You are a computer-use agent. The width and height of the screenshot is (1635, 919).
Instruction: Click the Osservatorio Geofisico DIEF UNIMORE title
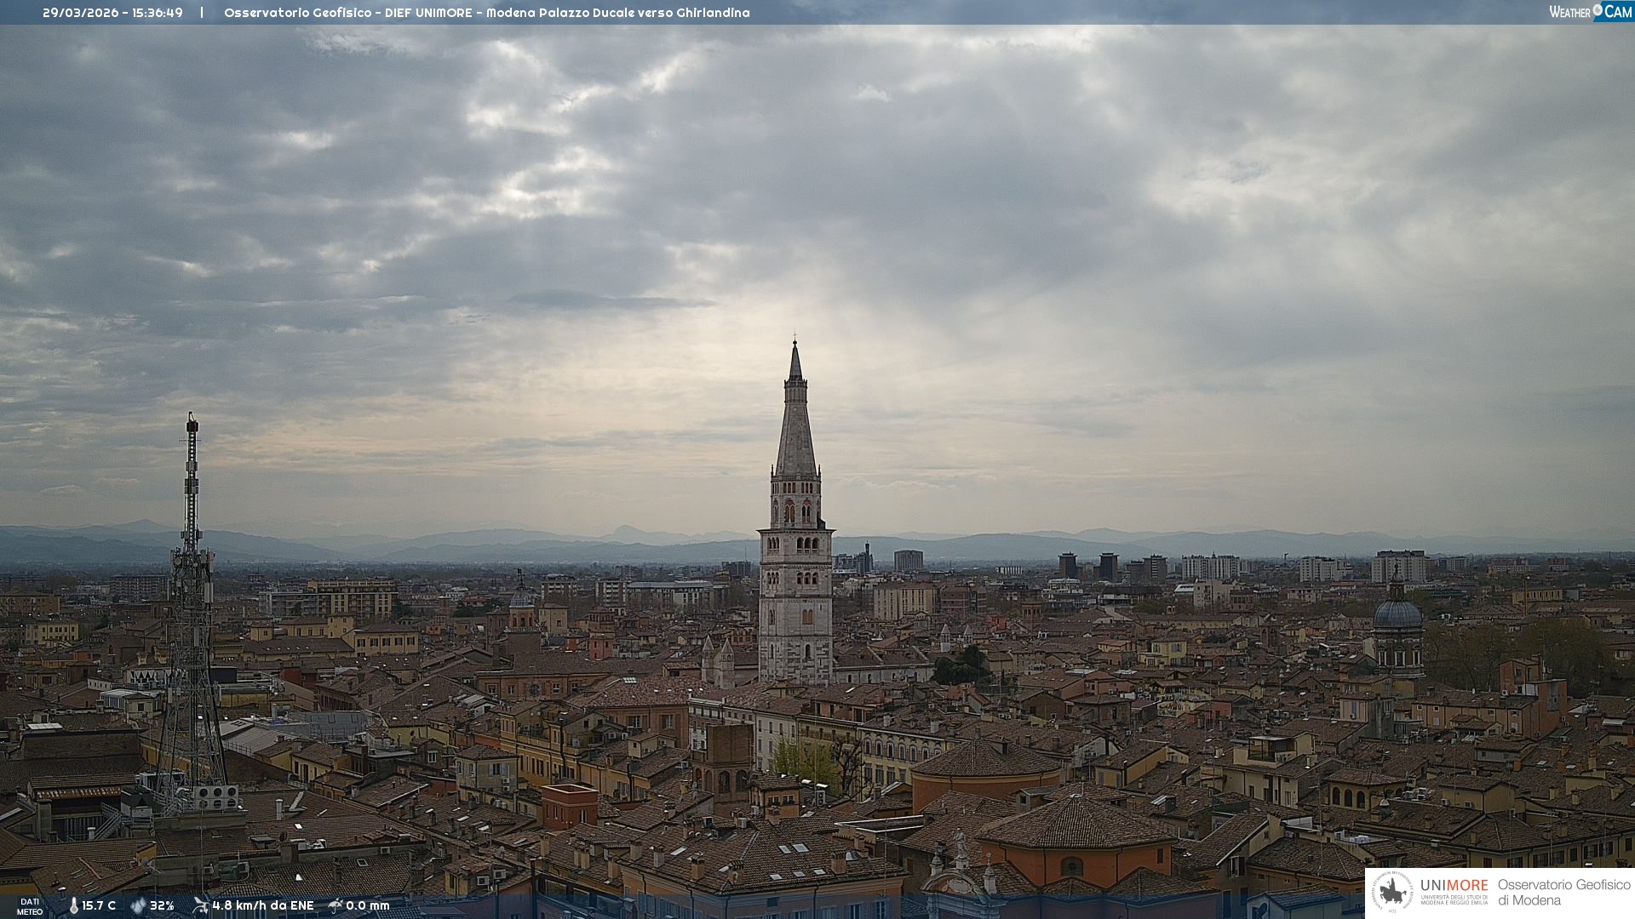pyautogui.click(x=486, y=13)
